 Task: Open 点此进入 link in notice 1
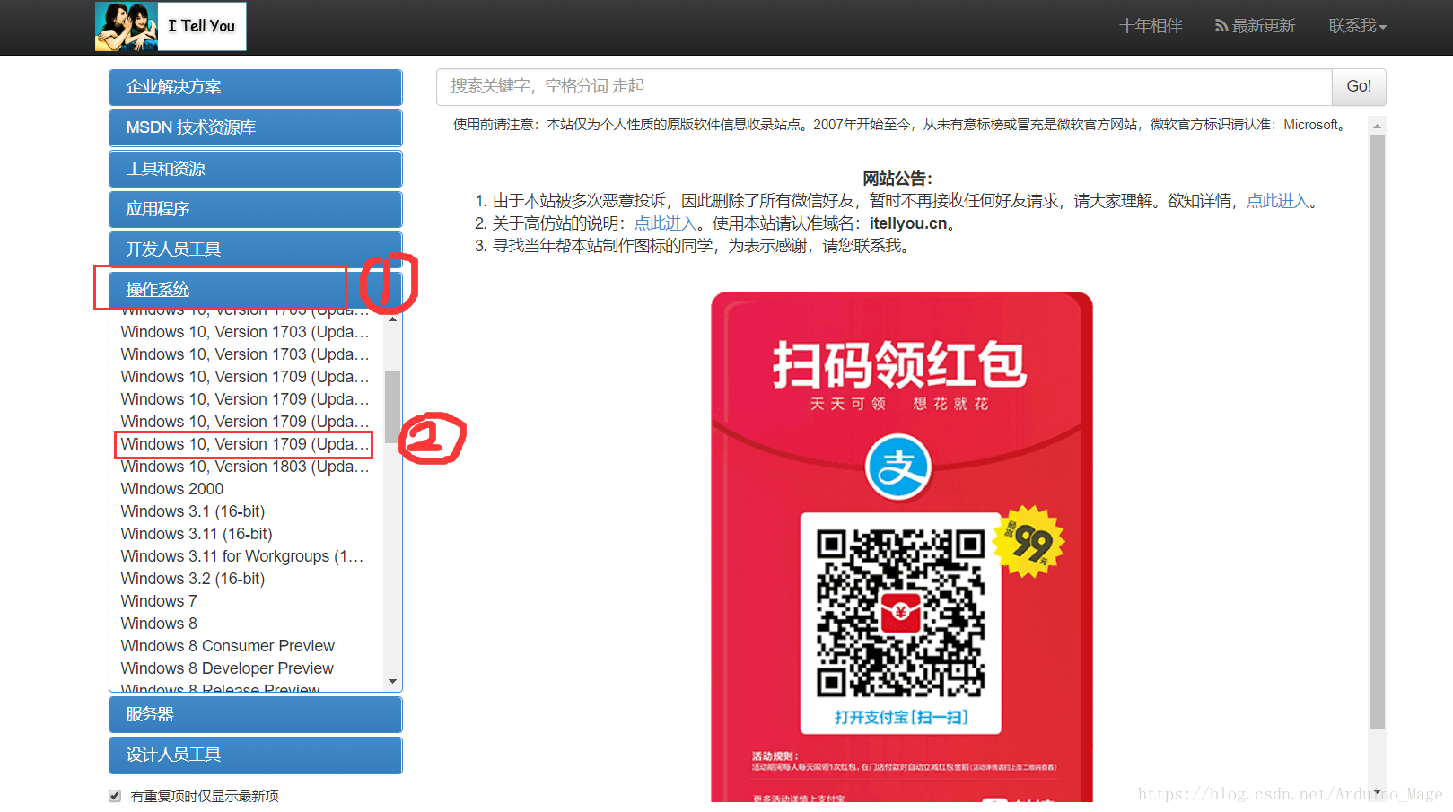coord(1278,201)
